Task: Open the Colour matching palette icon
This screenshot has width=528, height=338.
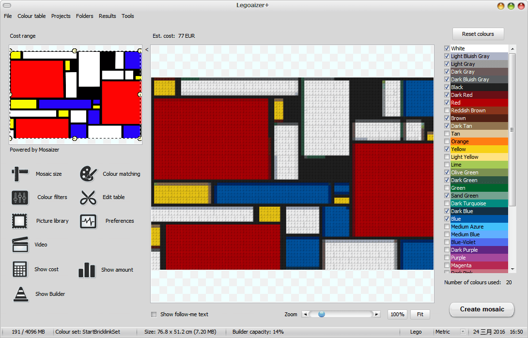Action: pos(88,174)
